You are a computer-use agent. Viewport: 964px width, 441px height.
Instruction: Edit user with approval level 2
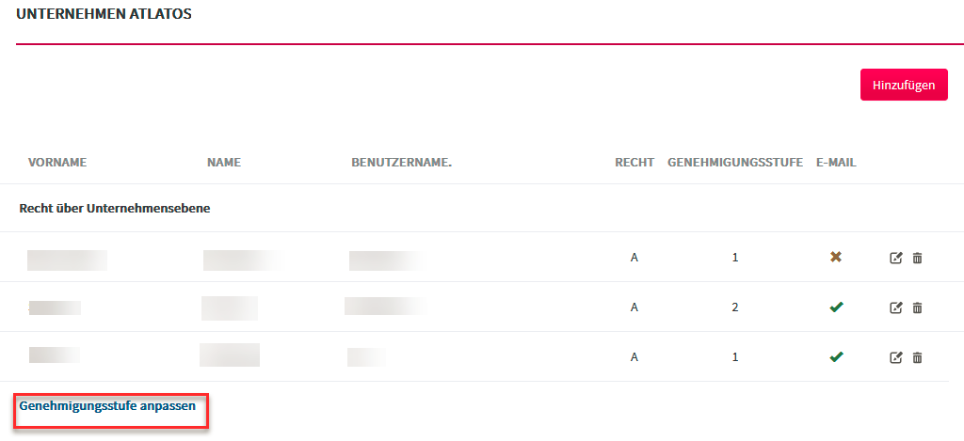[896, 307]
